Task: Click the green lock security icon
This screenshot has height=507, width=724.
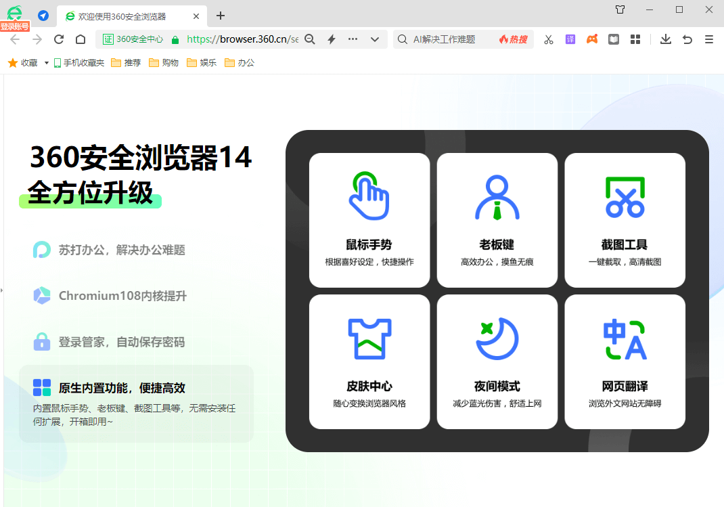Action: click(x=175, y=40)
